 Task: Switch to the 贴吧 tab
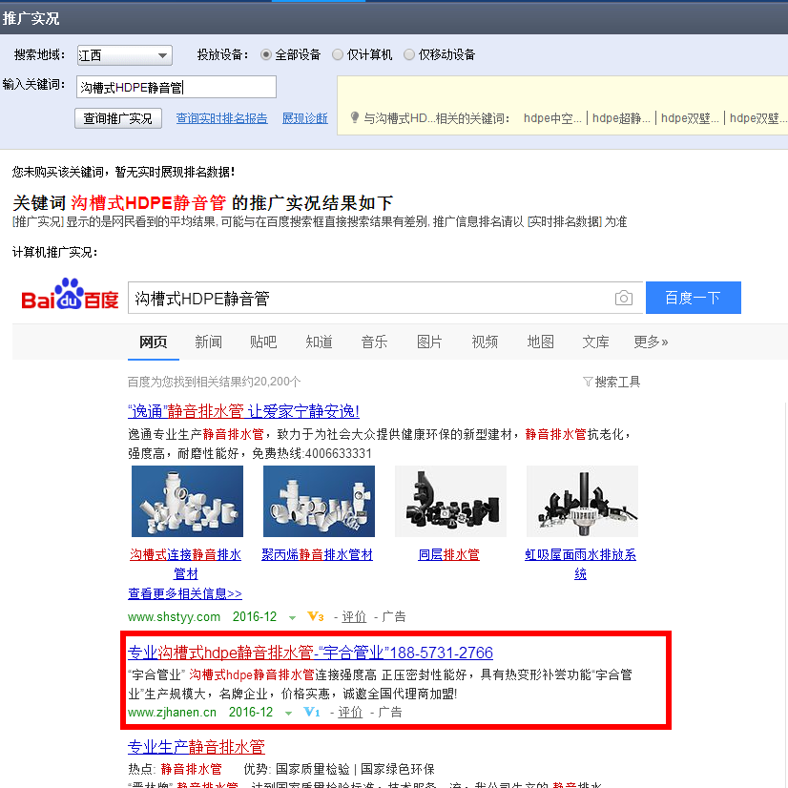click(263, 342)
